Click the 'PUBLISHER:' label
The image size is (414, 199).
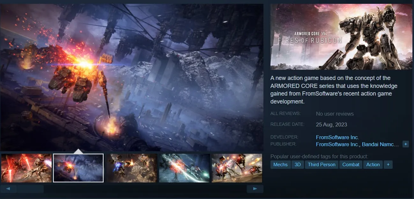click(x=283, y=144)
